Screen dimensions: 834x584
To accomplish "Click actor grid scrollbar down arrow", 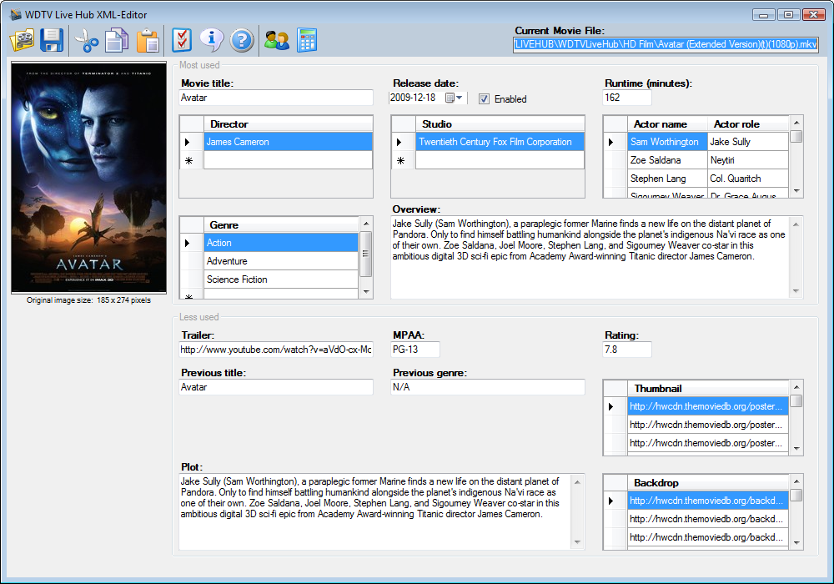I will click(x=796, y=191).
